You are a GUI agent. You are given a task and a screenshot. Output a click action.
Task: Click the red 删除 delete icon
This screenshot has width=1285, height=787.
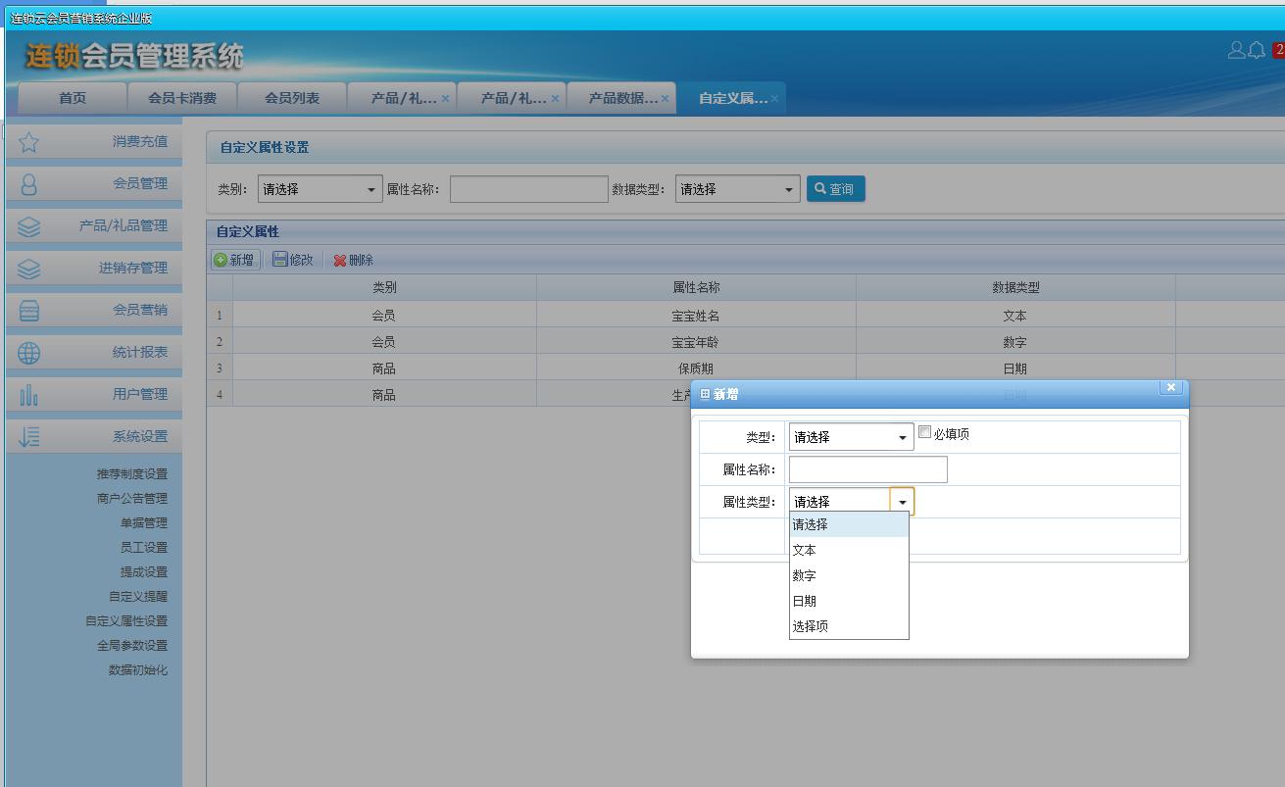pos(340,261)
